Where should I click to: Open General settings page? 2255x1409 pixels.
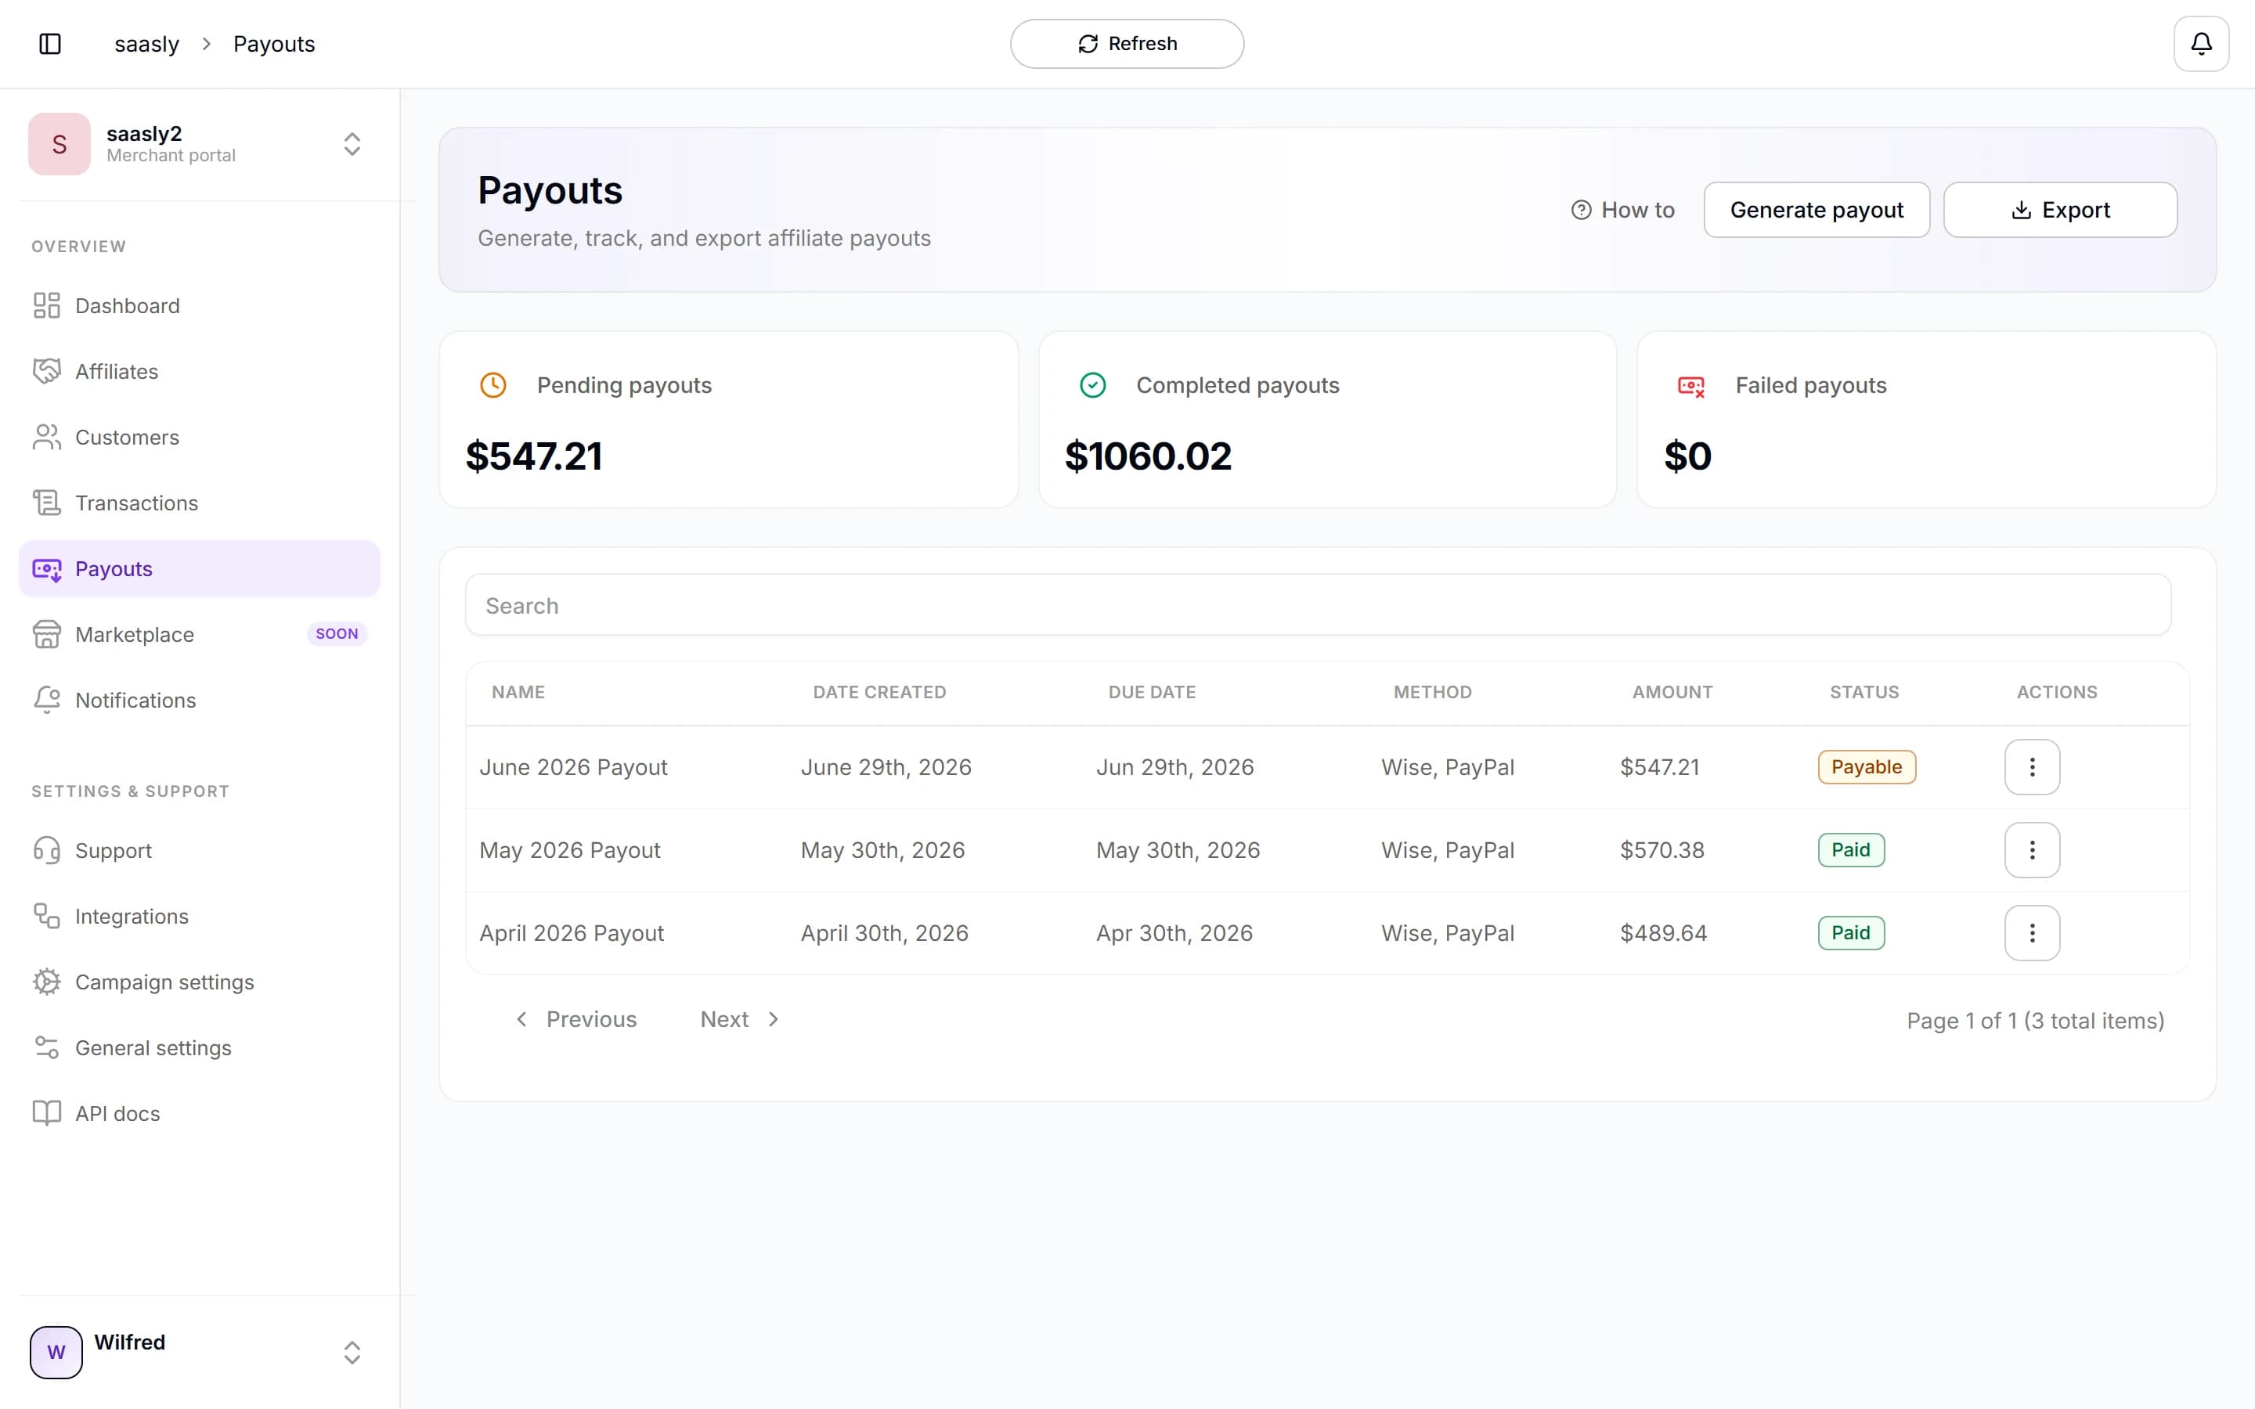(200, 1047)
